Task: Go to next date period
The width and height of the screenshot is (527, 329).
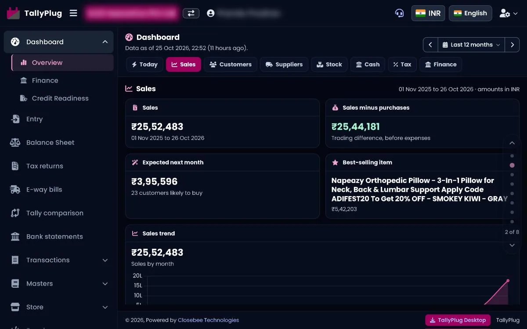Action: pos(512,45)
